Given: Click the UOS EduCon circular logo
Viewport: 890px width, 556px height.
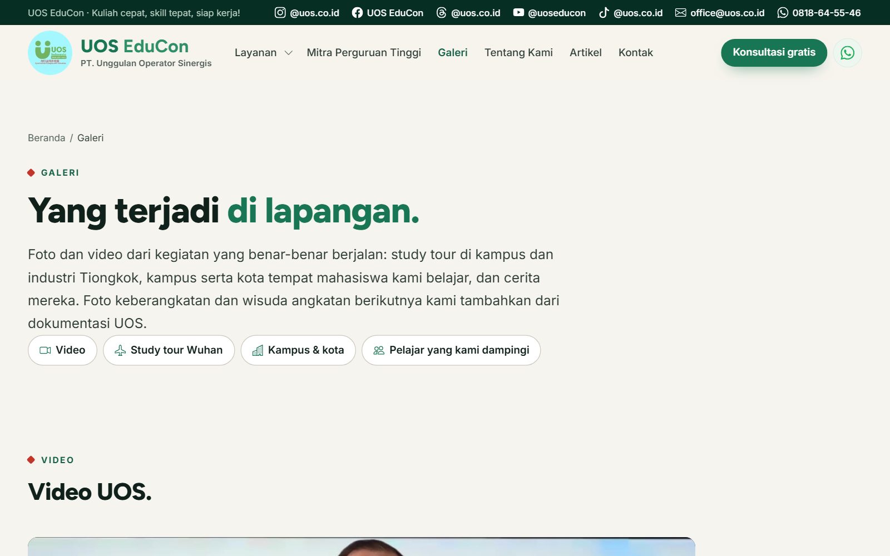Looking at the screenshot, I should point(50,53).
